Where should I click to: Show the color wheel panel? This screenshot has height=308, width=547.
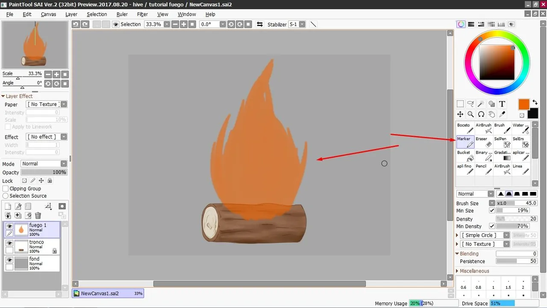pos(461,24)
